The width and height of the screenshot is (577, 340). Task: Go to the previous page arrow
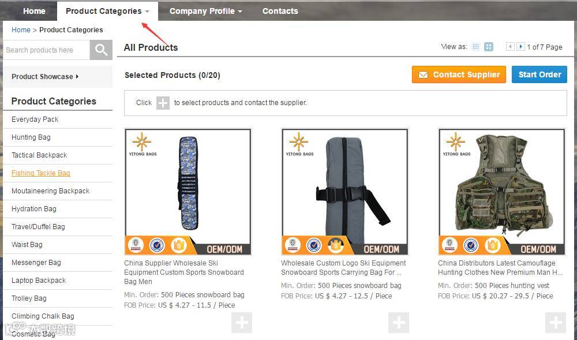[x=510, y=47]
